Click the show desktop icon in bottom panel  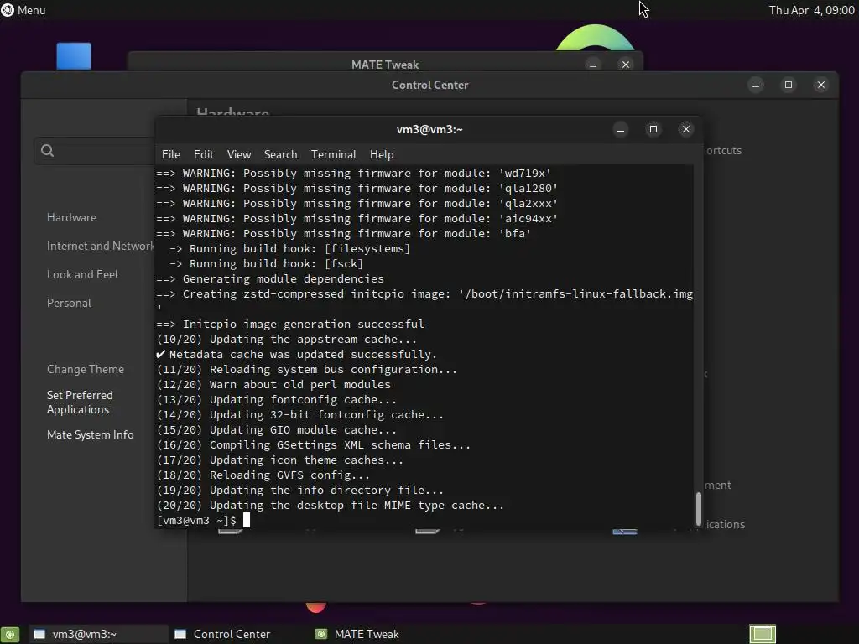9,634
